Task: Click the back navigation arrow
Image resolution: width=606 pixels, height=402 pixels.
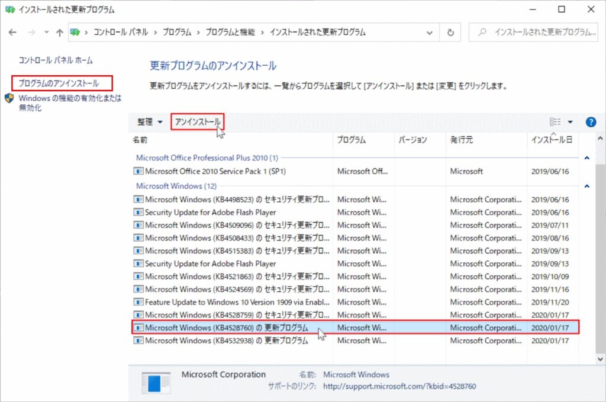Action: (x=12, y=33)
